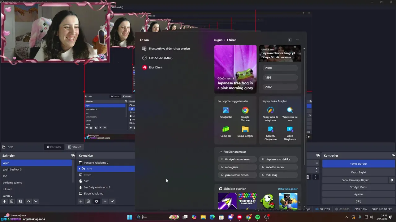Screen dimensions: 396x222
Task: Select quiz answer 2002
Action: (x=280, y=87)
